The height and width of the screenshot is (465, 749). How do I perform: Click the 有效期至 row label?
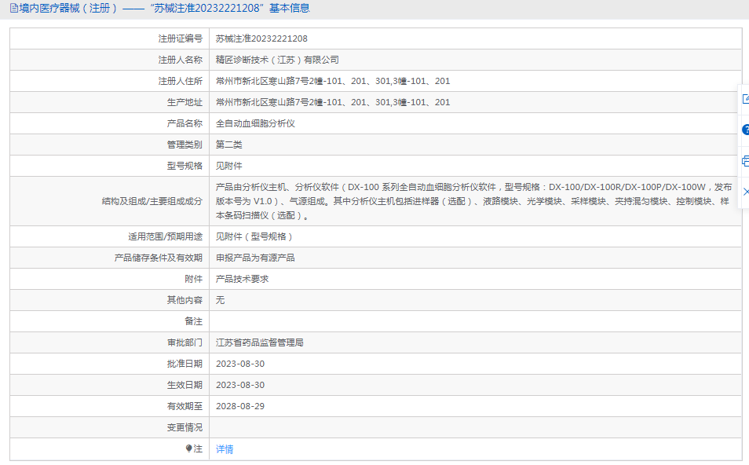click(x=185, y=406)
